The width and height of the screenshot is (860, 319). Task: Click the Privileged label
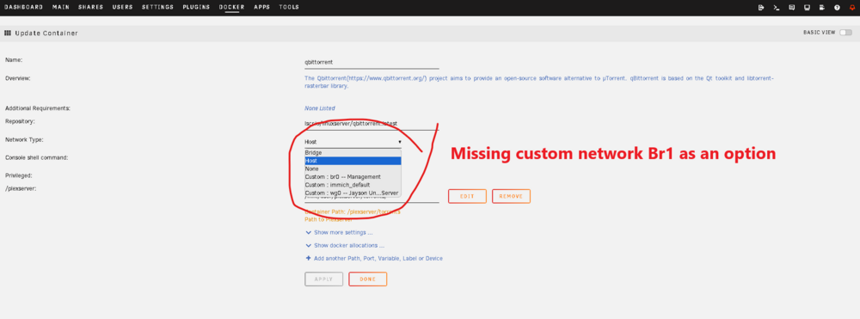click(x=19, y=176)
